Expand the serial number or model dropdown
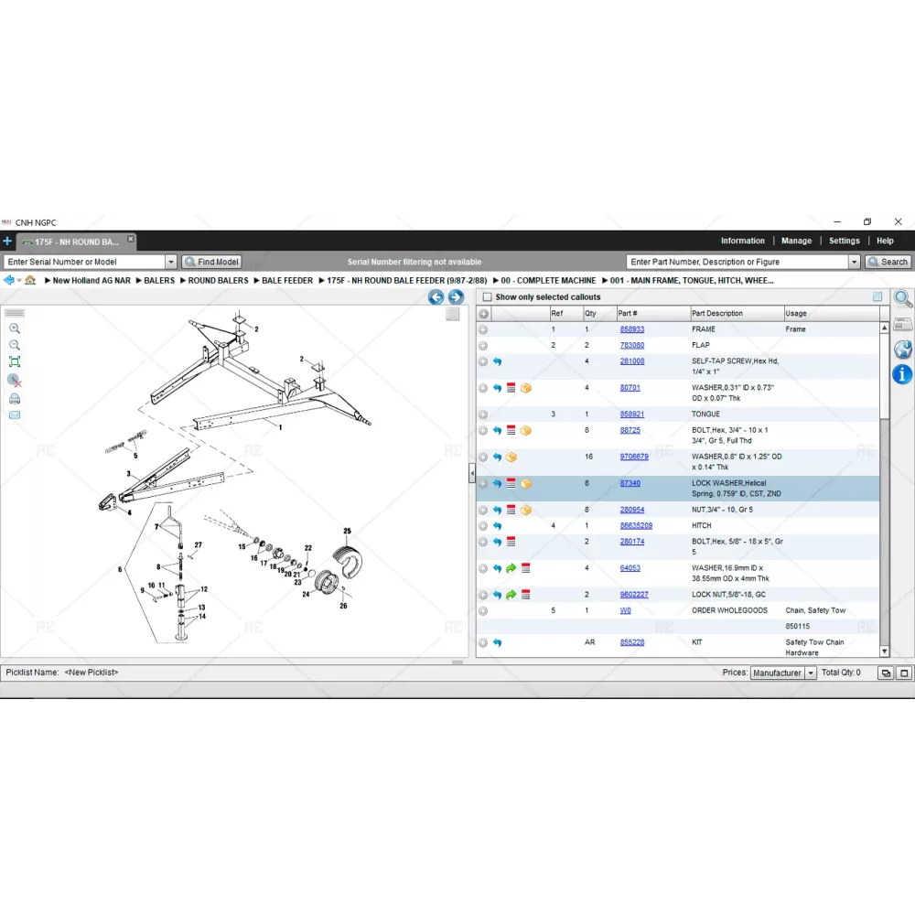 (171, 262)
